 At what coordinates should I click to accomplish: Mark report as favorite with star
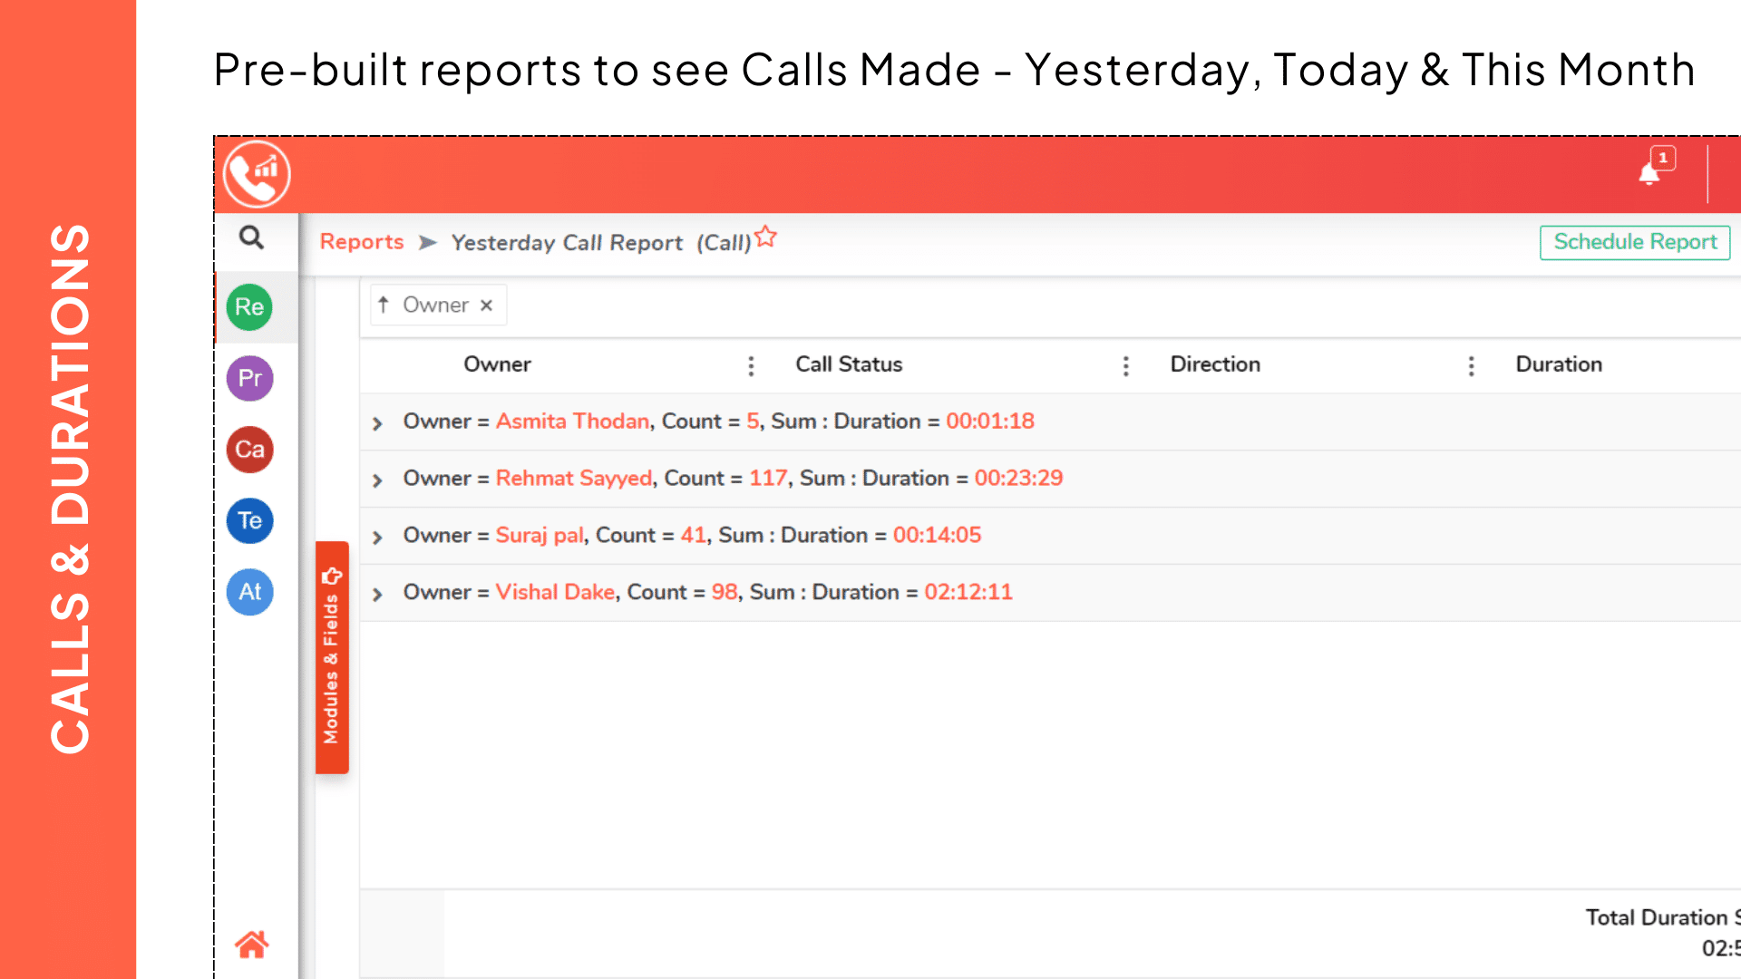(x=766, y=237)
